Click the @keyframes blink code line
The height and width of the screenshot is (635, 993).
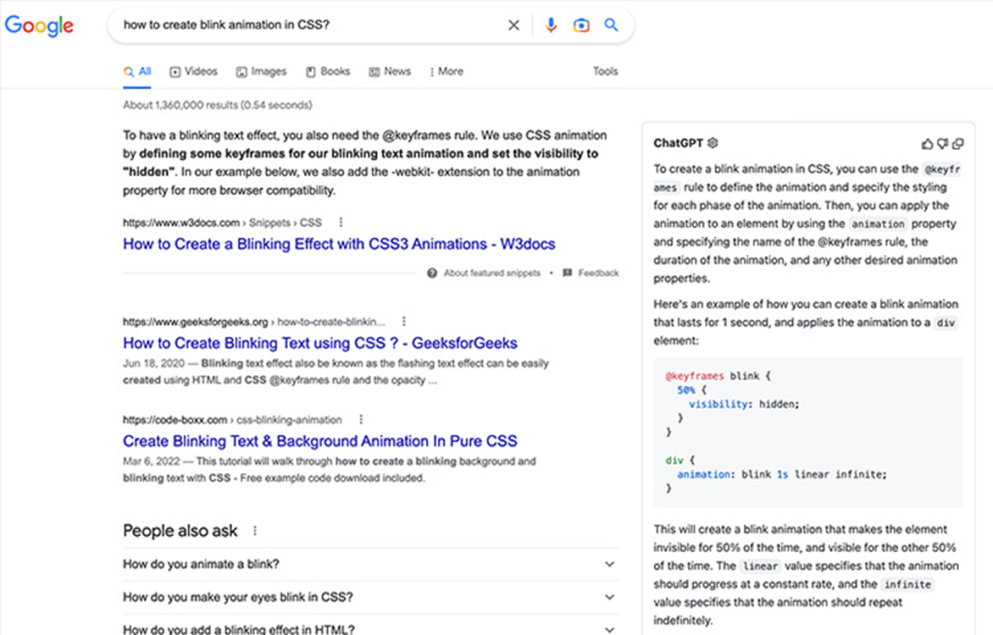[718, 376]
